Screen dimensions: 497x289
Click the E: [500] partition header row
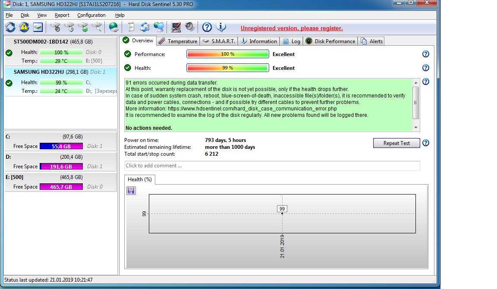point(60,177)
